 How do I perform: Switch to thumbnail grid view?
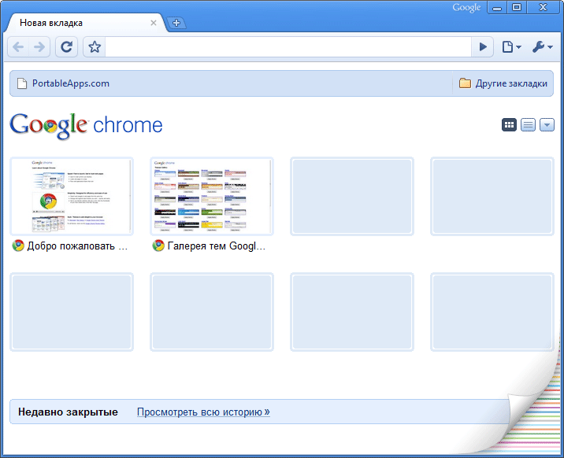coord(509,125)
